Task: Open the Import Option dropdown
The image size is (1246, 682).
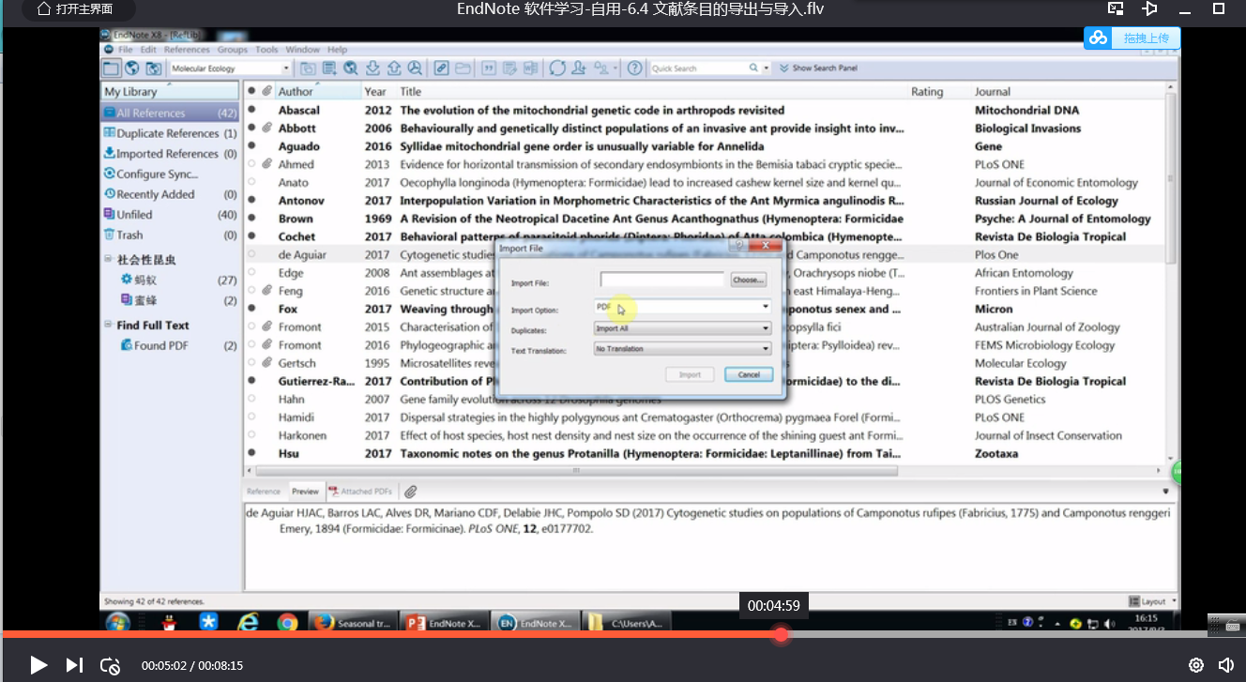Action: [x=766, y=307]
